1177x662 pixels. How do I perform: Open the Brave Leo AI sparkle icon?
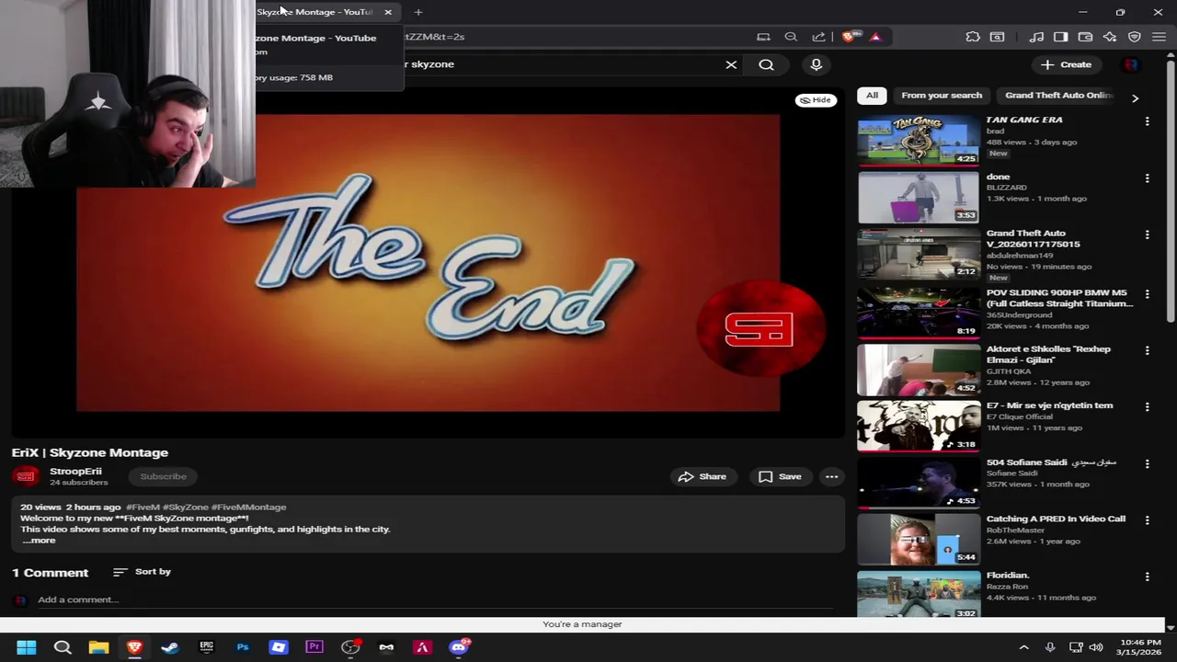pos(1110,37)
